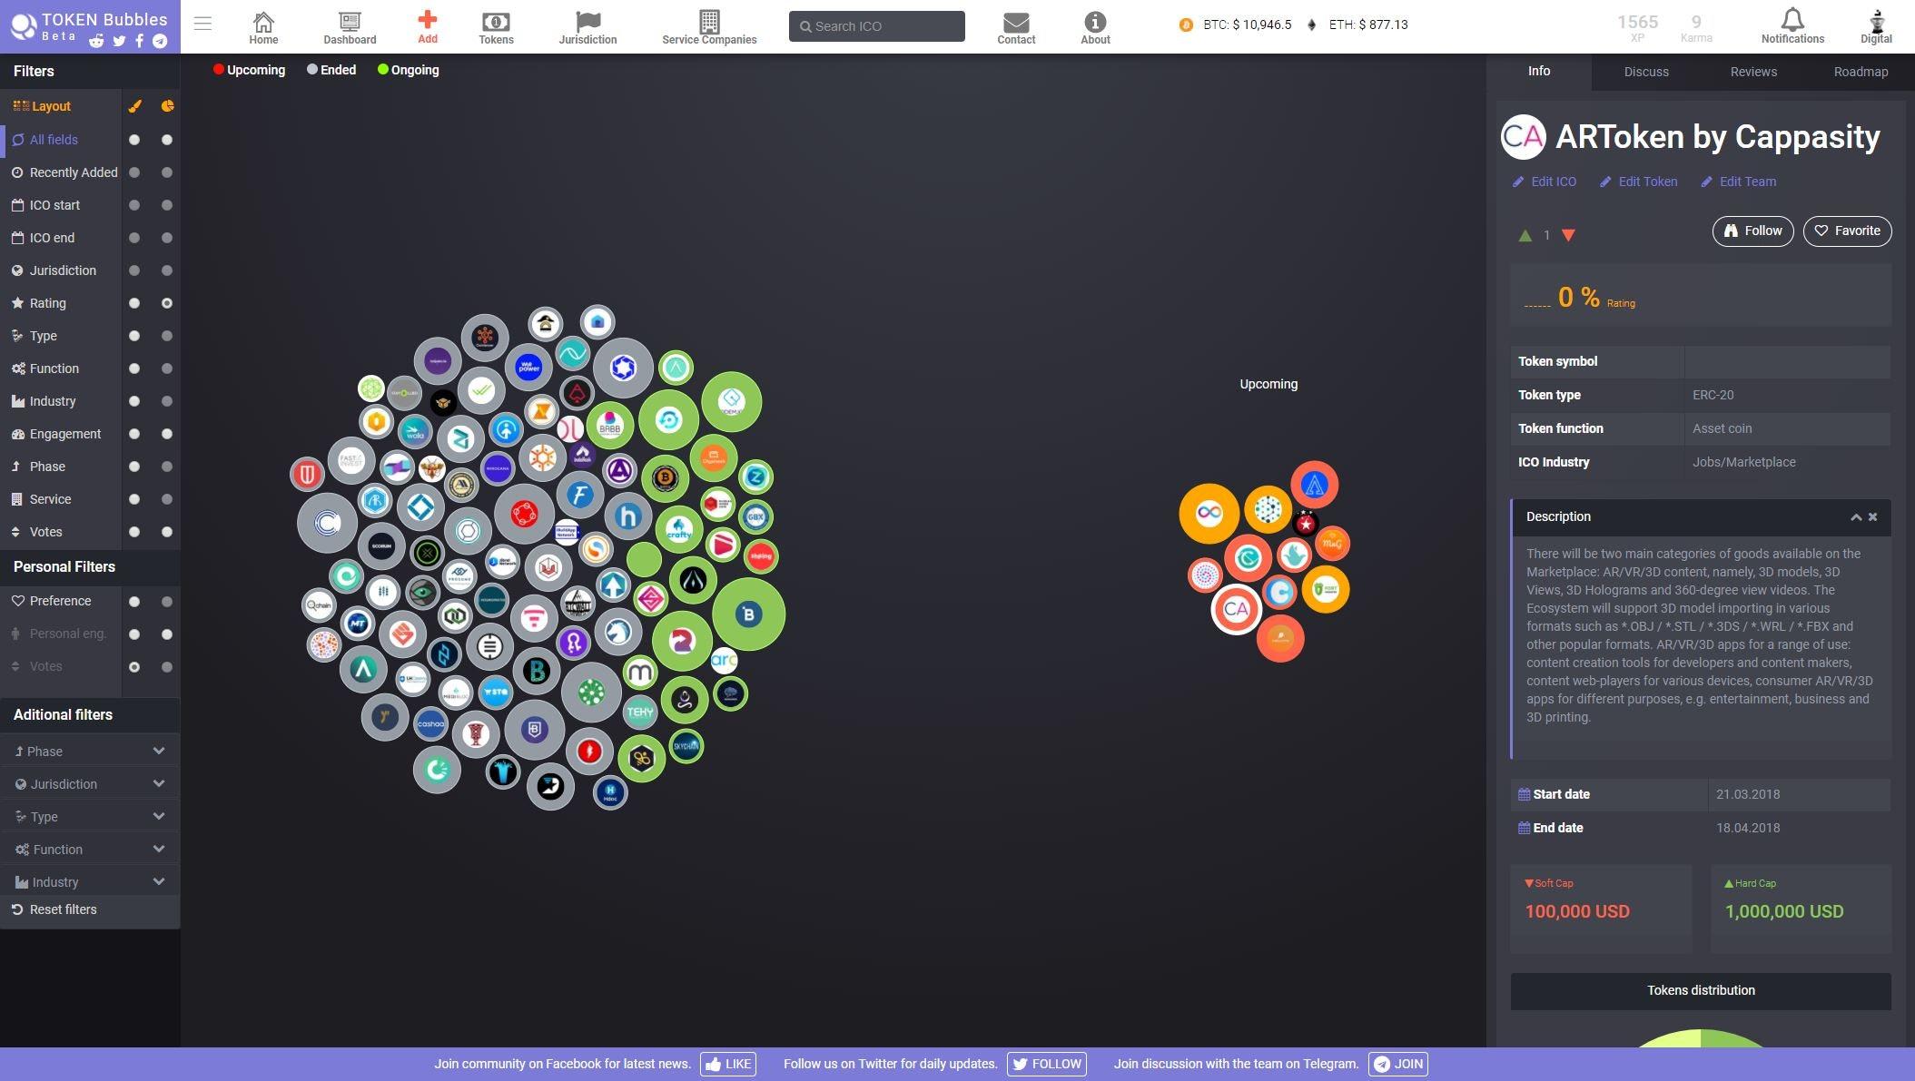The width and height of the screenshot is (1915, 1081).
Task: Select second radio for Industry filter
Action: [167, 401]
